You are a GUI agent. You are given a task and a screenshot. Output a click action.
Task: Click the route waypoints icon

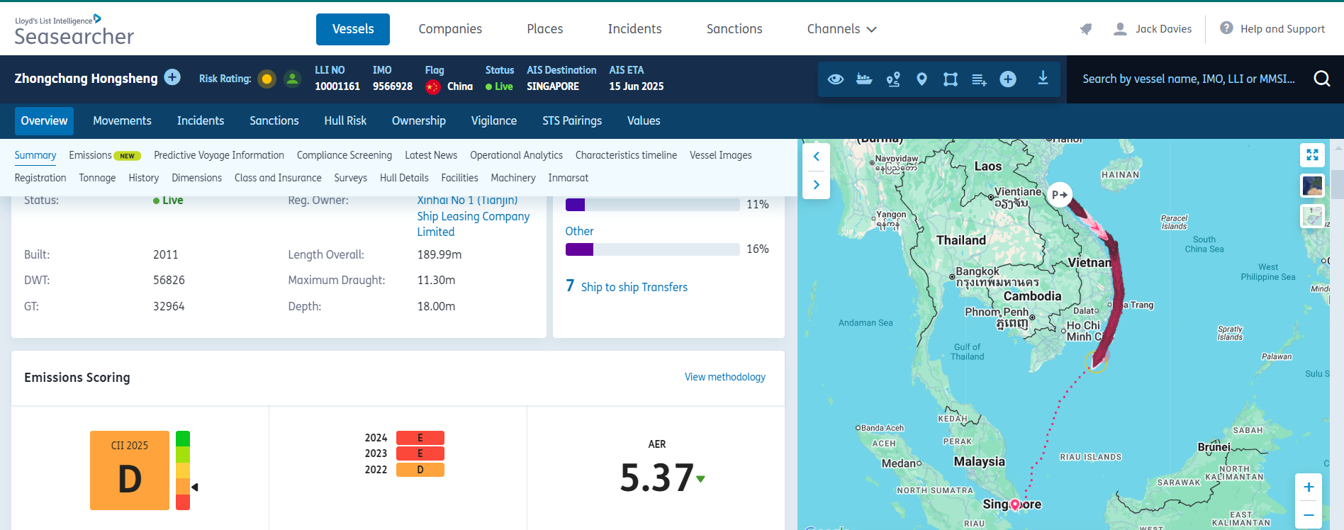coord(893,79)
